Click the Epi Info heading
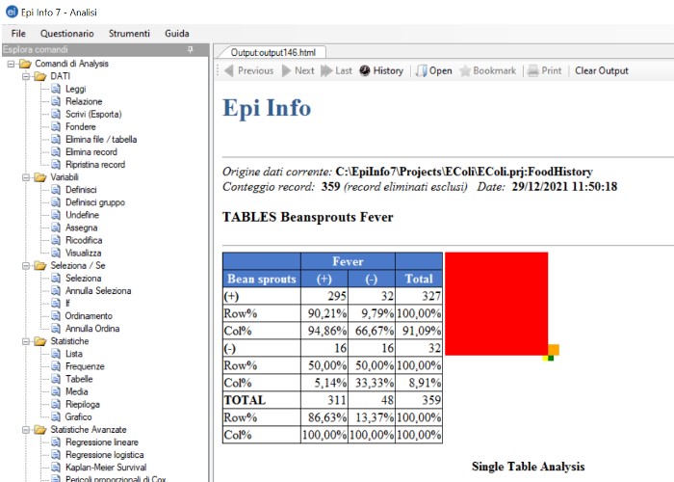674x482 pixels. 267,108
